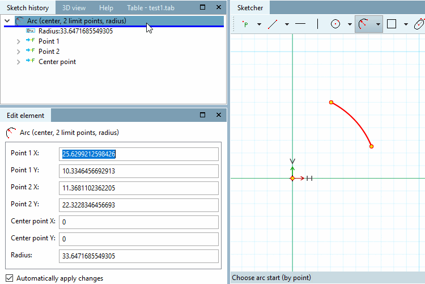The height and width of the screenshot is (284, 425).
Task: Expand the Center point tree node
Action: [x=19, y=62]
